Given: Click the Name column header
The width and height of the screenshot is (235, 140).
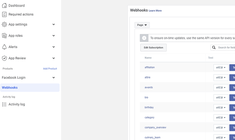Looking at the screenshot, I should pyautogui.click(x=148, y=58).
